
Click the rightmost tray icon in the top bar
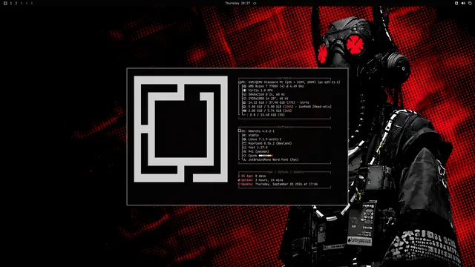pos(470,3)
